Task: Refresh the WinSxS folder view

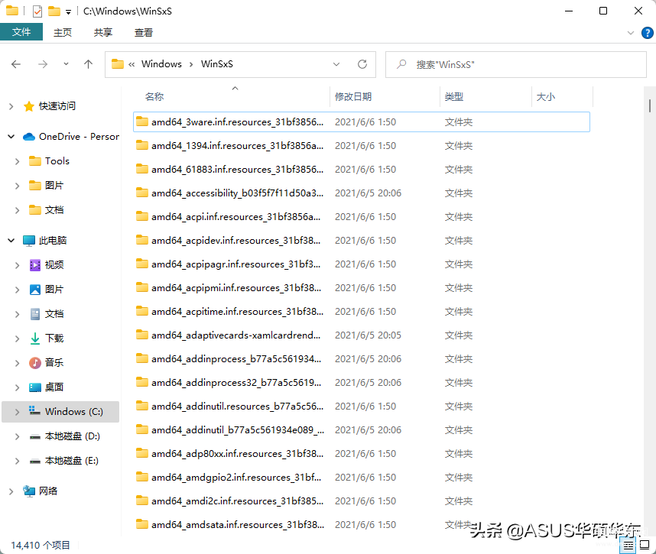Action: click(x=362, y=64)
